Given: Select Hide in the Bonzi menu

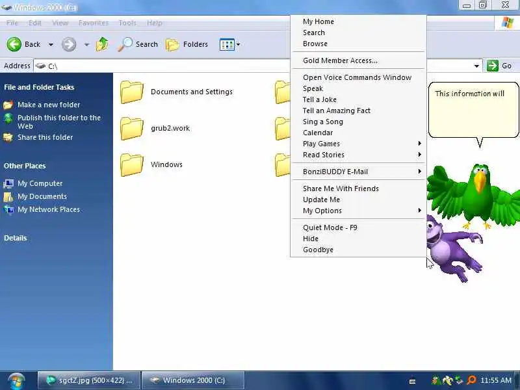Looking at the screenshot, I should point(311,239).
